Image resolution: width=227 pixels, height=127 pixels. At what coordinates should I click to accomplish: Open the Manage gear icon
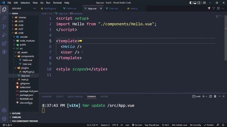point(4,119)
